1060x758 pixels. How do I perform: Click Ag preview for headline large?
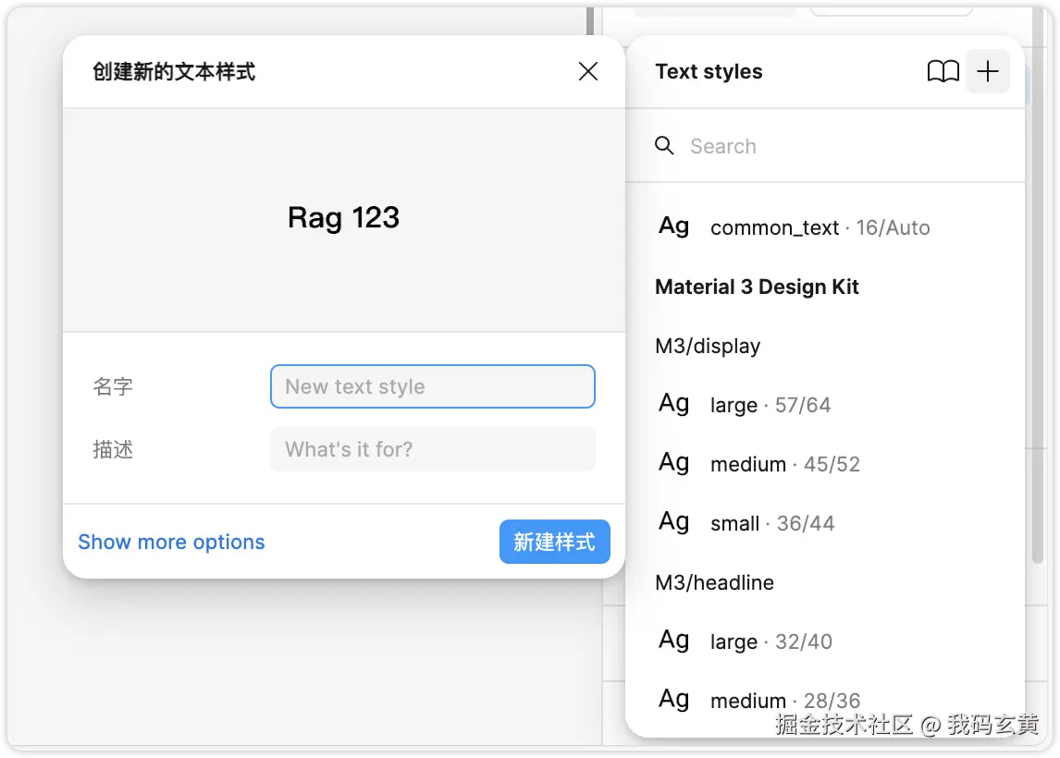674,641
